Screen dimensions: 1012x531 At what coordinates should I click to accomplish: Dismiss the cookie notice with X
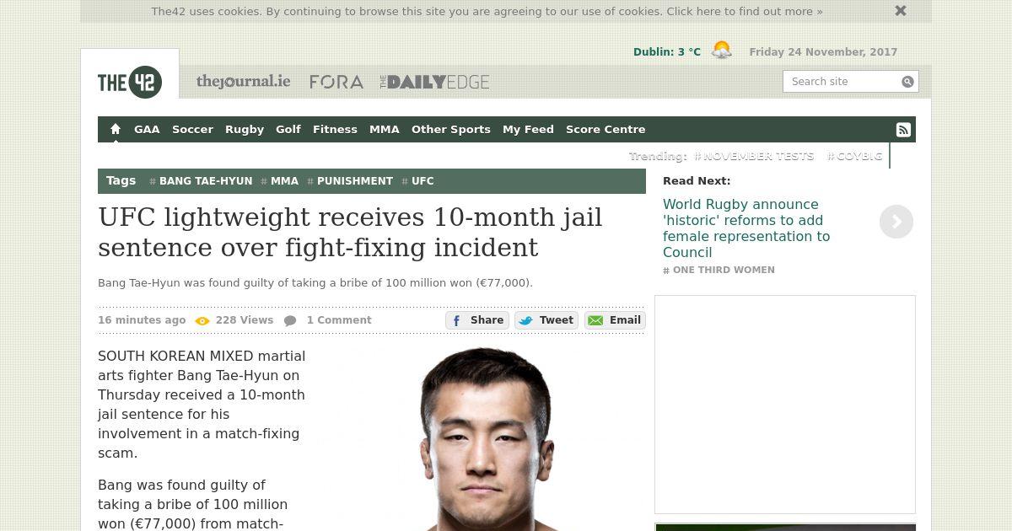901,11
